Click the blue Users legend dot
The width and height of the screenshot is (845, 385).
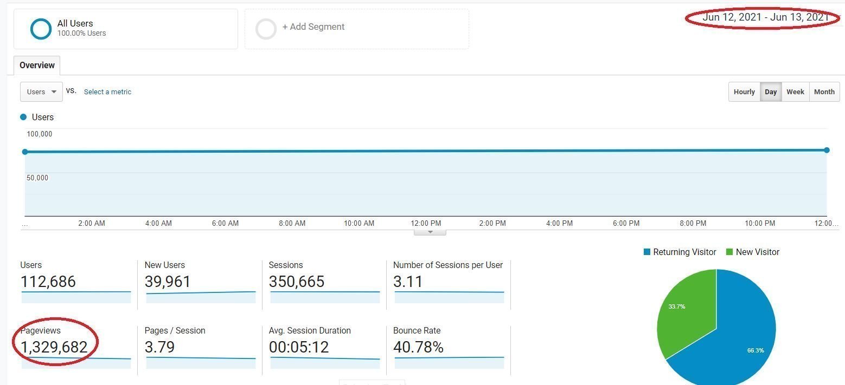click(23, 117)
